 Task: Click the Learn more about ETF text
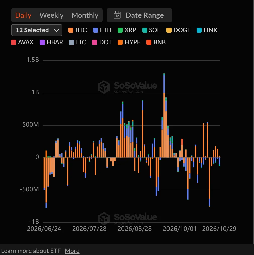click(x=31, y=251)
